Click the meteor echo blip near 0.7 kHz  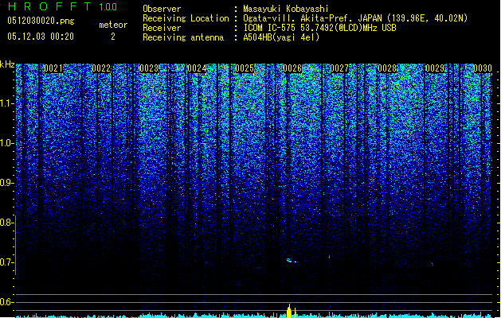pos(292,261)
